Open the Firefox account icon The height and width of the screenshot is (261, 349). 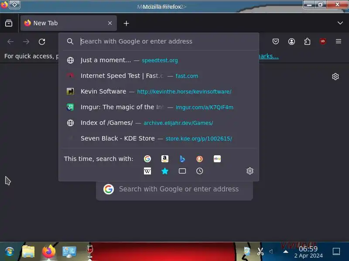click(291, 41)
